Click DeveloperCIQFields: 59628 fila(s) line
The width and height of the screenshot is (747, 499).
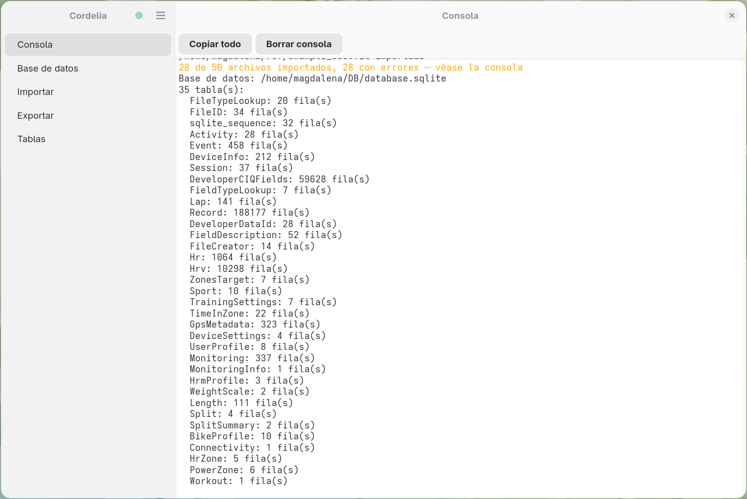[x=280, y=179]
